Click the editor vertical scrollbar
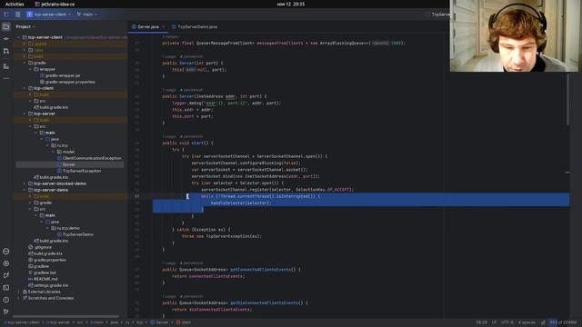The width and height of the screenshot is (582, 327). (567, 99)
